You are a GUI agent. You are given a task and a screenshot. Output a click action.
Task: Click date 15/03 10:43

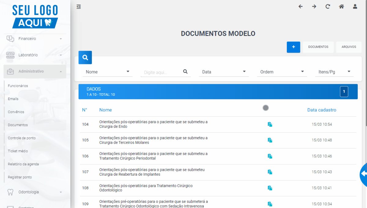point(322,172)
